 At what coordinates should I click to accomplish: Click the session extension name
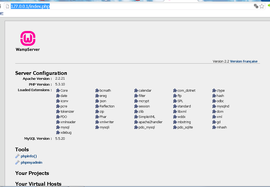coord(144,106)
